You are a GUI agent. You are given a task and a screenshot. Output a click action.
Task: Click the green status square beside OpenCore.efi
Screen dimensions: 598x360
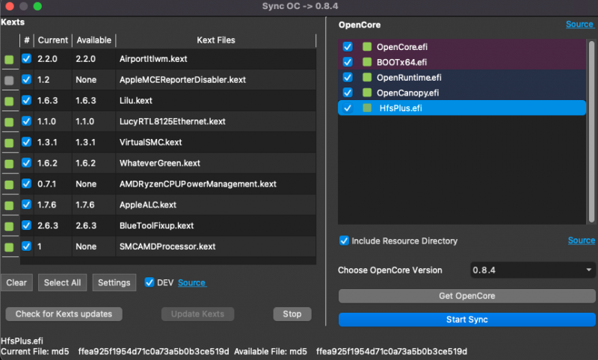367,47
